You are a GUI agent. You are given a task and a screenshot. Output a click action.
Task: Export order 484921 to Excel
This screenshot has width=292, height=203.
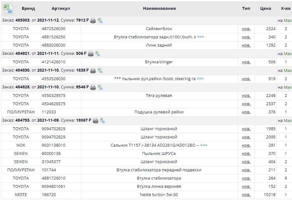pyautogui.click(x=98, y=54)
